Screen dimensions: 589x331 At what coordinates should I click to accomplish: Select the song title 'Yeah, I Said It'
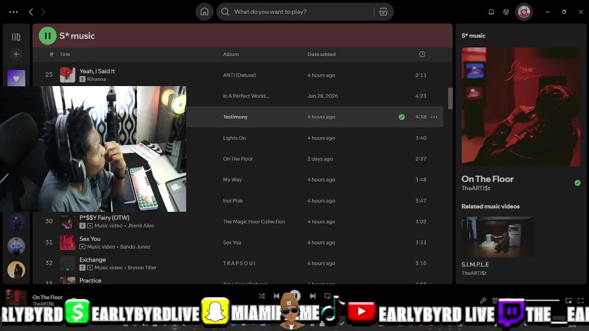pyautogui.click(x=97, y=71)
